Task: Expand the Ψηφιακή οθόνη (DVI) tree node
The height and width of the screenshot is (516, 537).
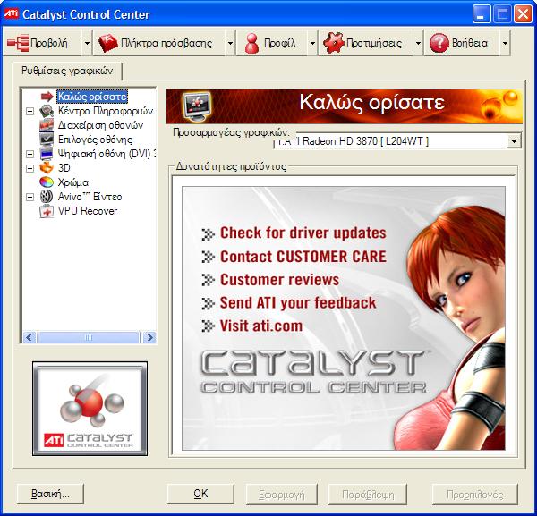Action: 30,154
